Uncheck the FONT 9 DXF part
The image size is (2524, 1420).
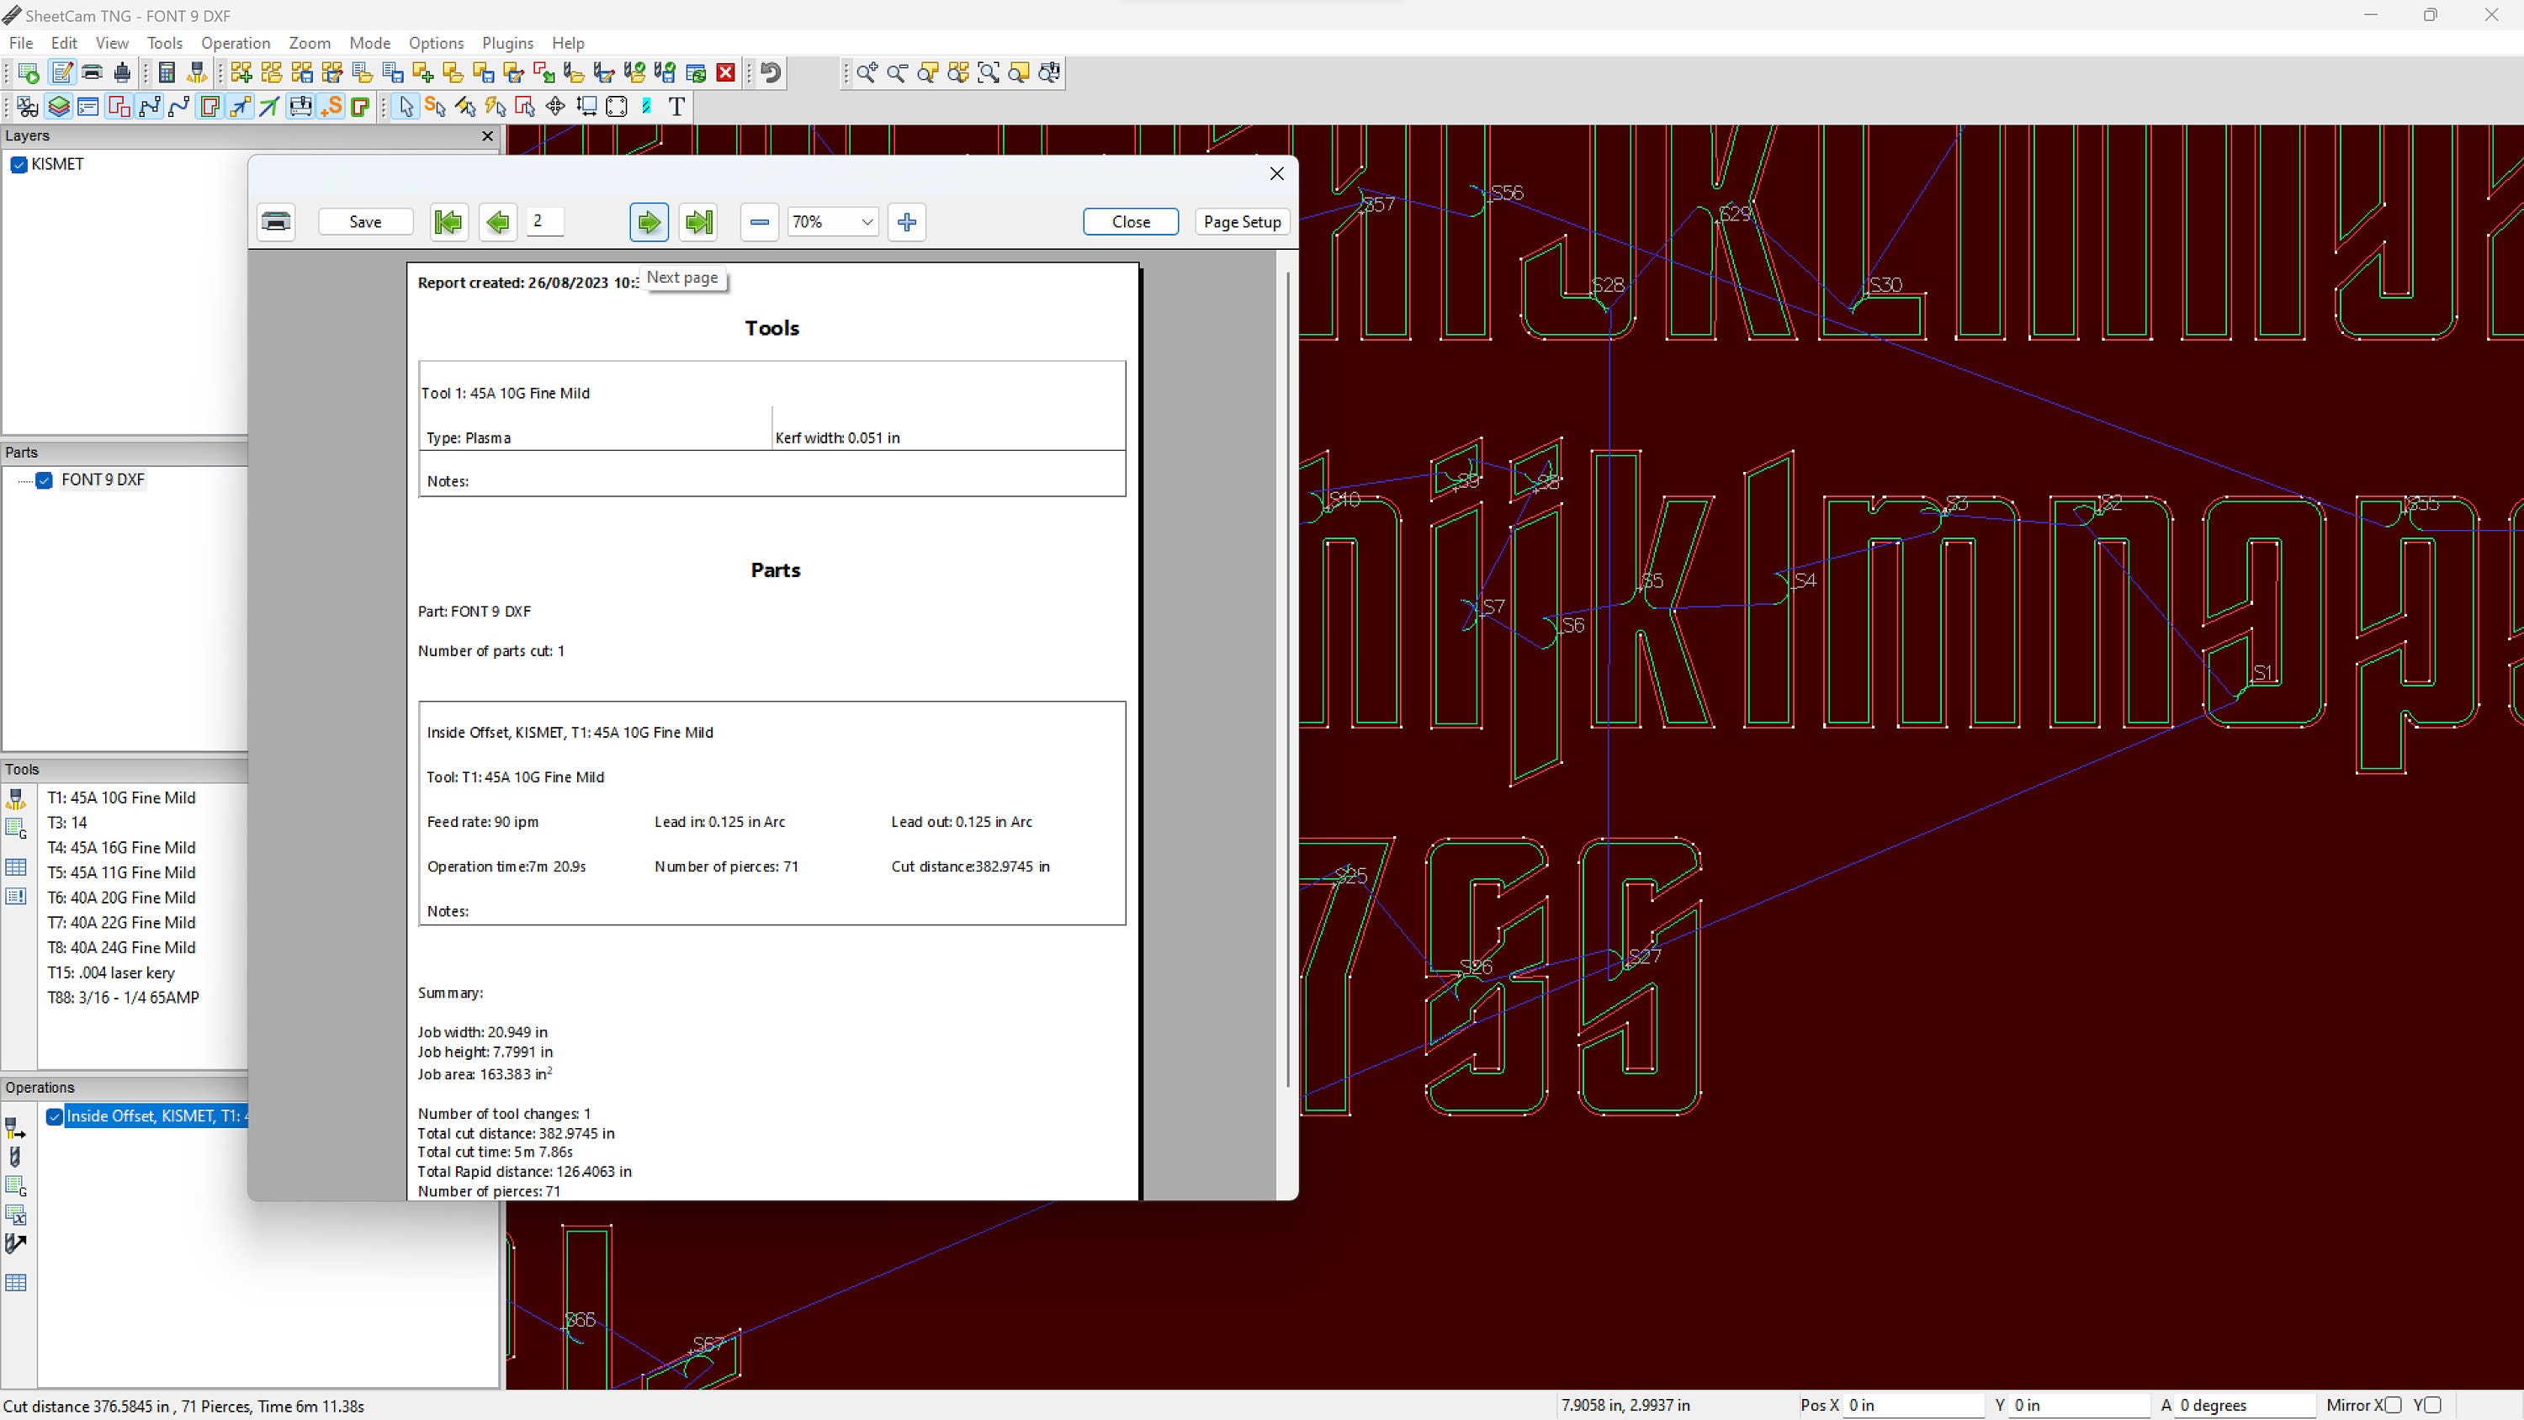click(45, 480)
